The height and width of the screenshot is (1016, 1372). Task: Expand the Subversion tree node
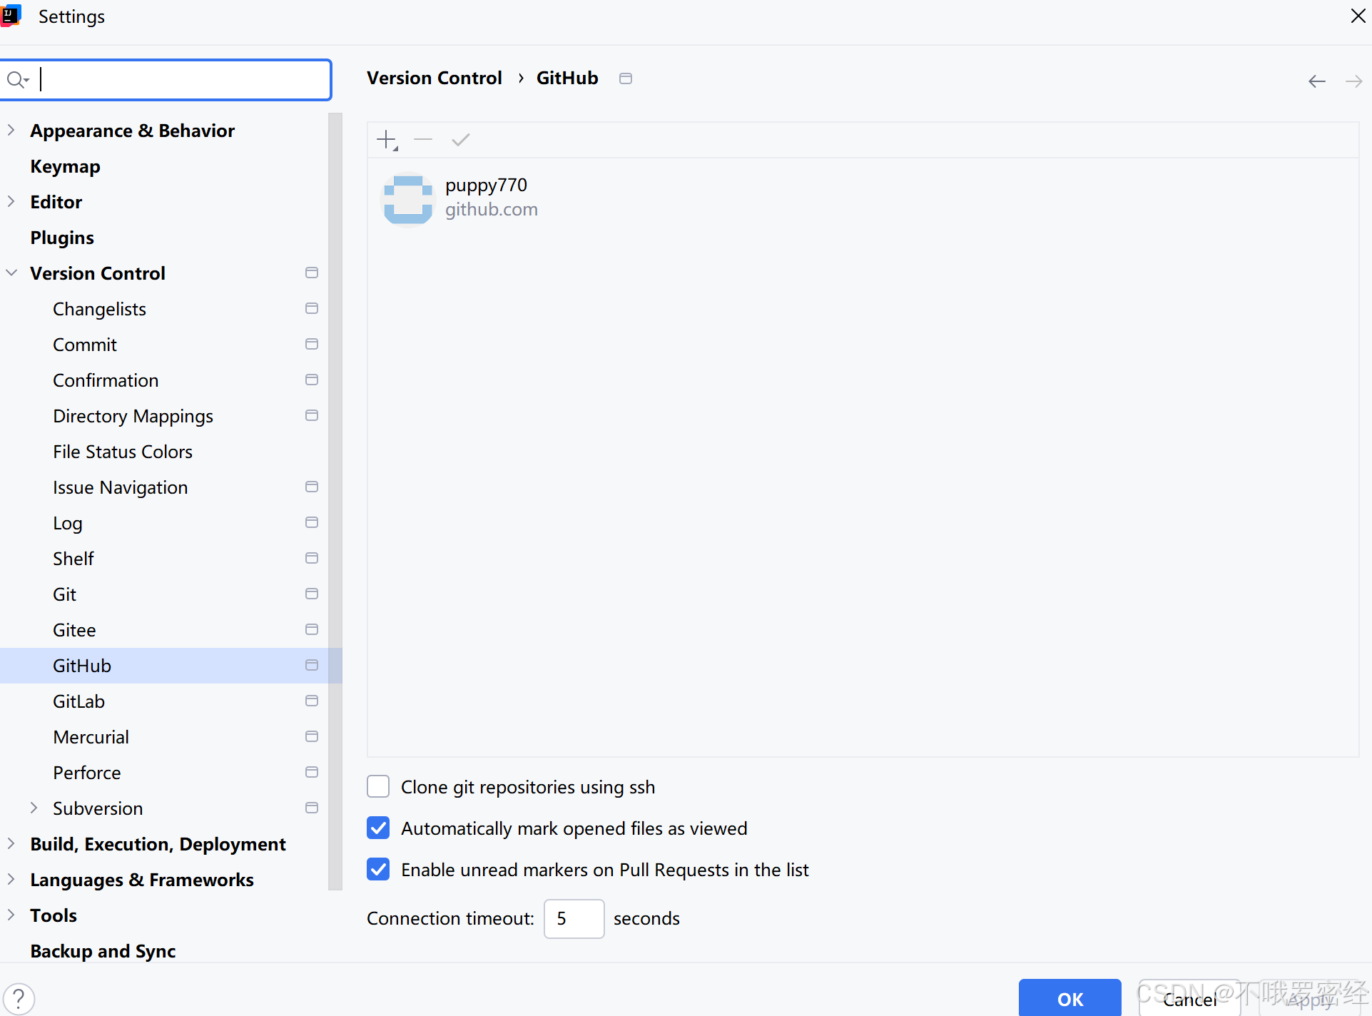(34, 808)
